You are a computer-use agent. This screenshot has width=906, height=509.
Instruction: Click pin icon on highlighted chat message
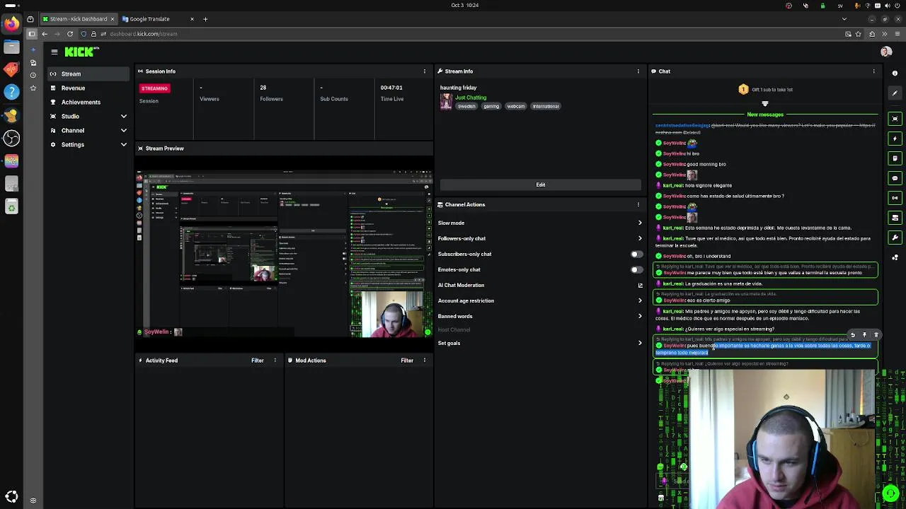coord(864,335)
